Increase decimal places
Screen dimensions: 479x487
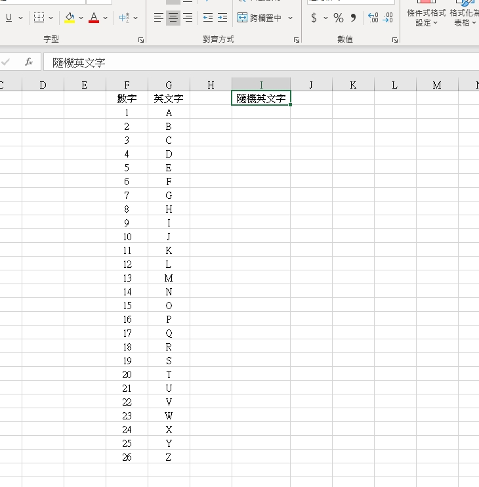pyautogui.click(x=373, y=18)
